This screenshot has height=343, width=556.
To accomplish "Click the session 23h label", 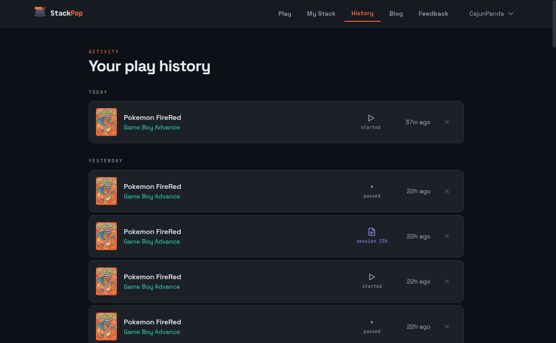I will pyautogui.click(x=372, y=241).
